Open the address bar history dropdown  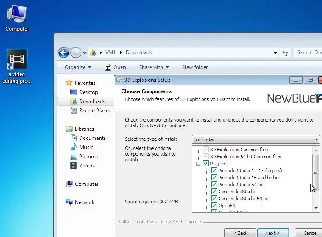tap(275, 53)
